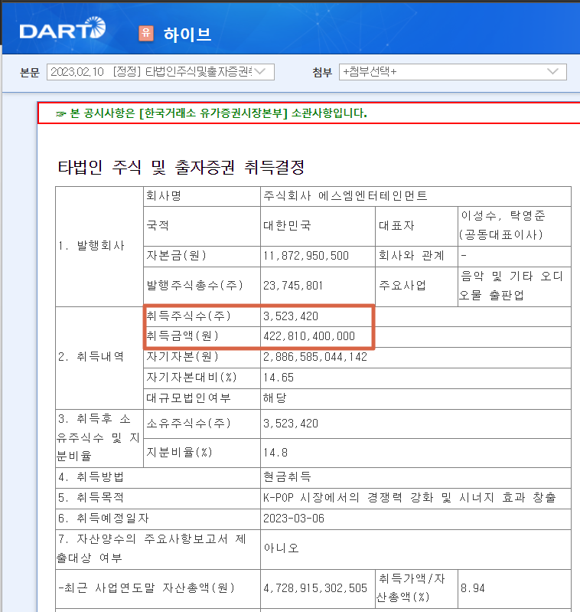580x612 pixels.
Task: Click the 해당 value for 대규모법인여부
Action: pos(275,398)
